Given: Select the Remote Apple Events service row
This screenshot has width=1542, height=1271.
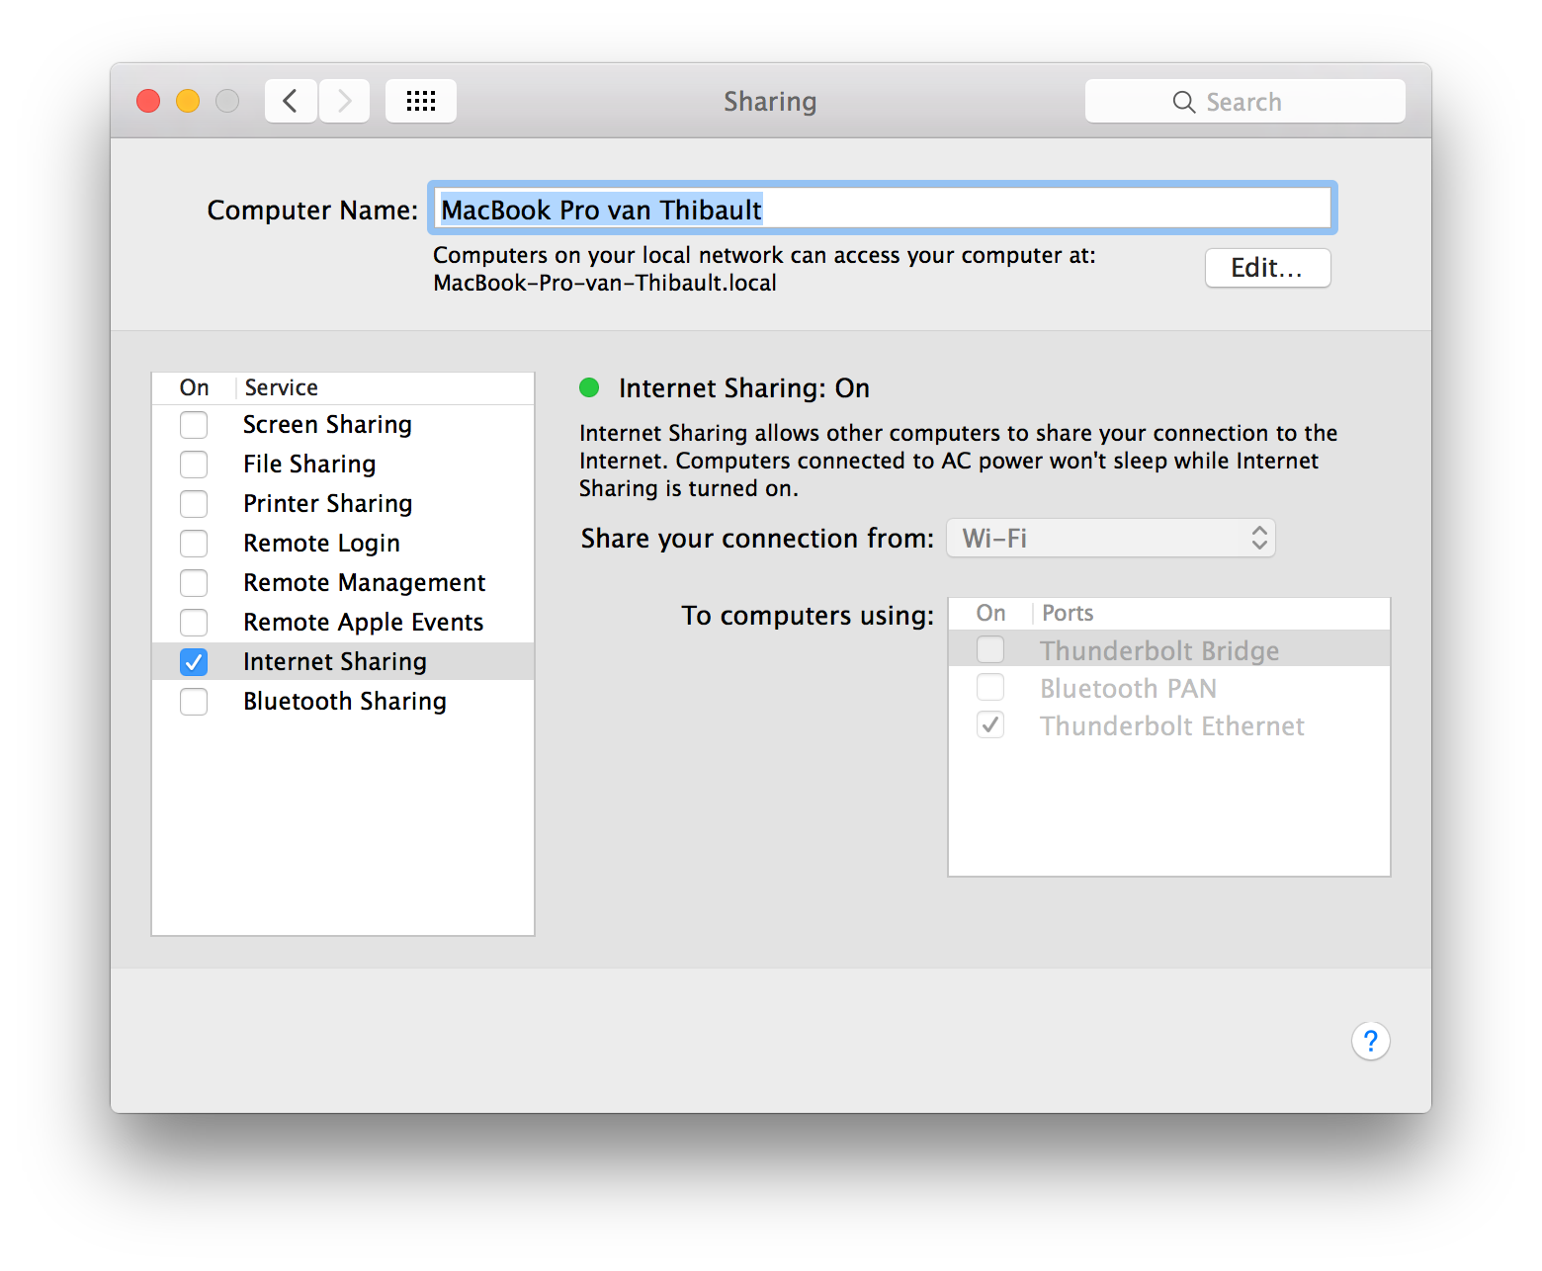Looking at the screenshot, I should coord(343,623).
